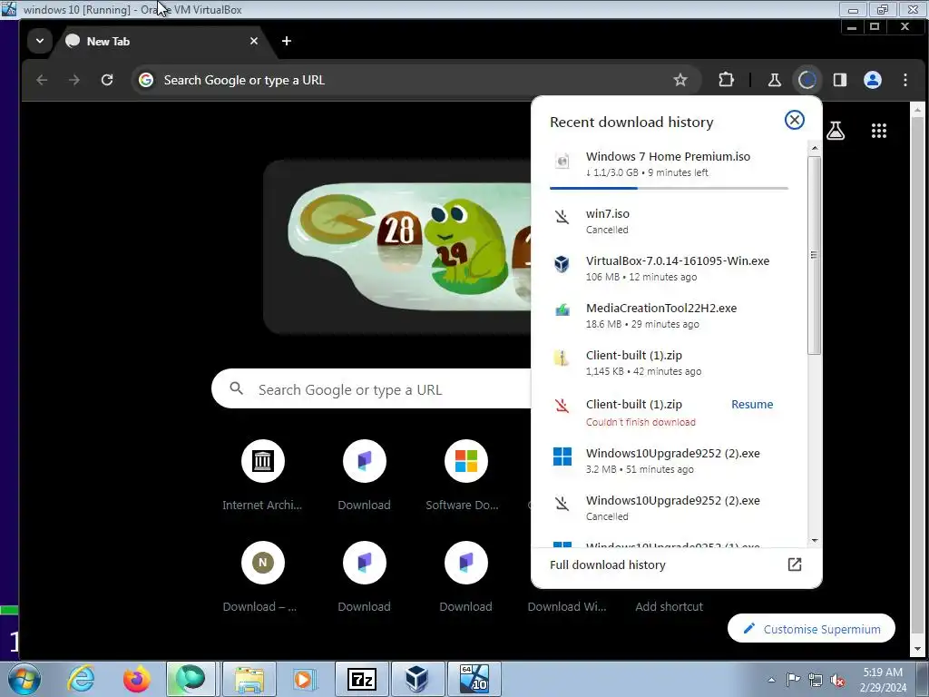Resume the failed Client-built (1).zip download
Image resolution: width=929 pixels, height=697 pixels.
tap(752, 404)
